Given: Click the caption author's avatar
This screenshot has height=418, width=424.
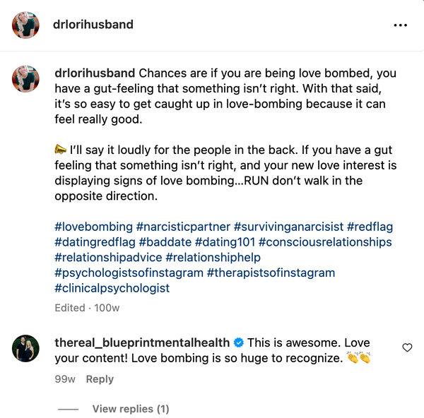Looking at the screenshot, I should click(25, 79).
